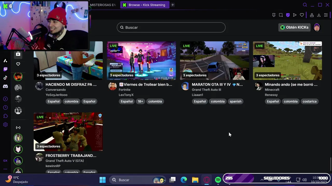The height and width of the screenshot is (186, 332).
Task: Open the Player panel in the Opera sidebar
Action: click(5, 99)
